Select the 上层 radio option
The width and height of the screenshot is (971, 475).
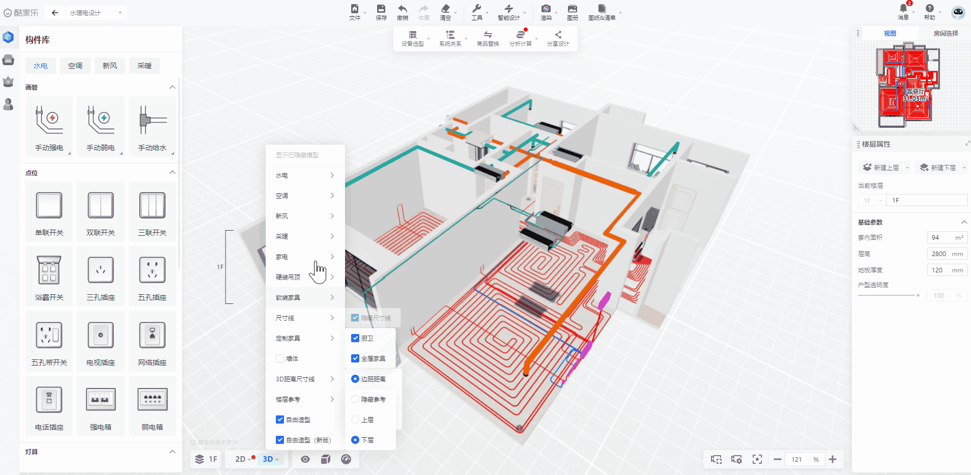tap(355, 420)
